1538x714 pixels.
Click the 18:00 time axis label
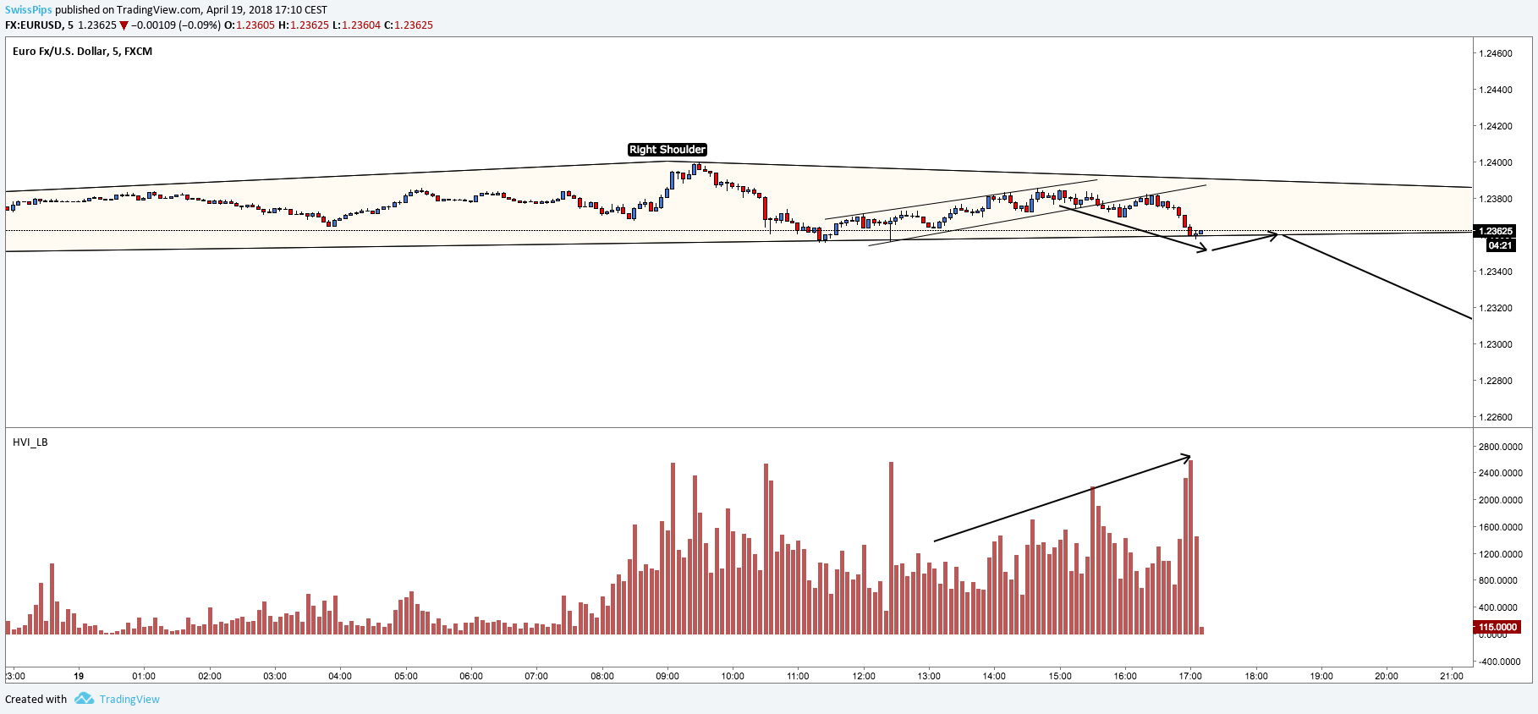pyautogui.click(x=1256, y=676)
